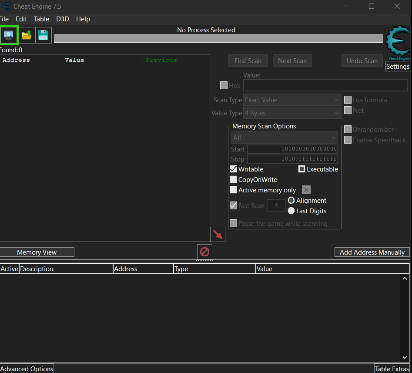Click the red clear address list icon
Viewport: 412px width, 373px height.
click(204, 252)
